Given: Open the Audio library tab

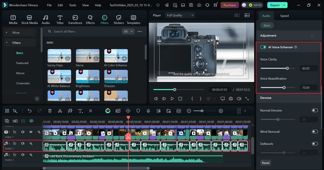Looking at the screenshot, I should (46, 20).
